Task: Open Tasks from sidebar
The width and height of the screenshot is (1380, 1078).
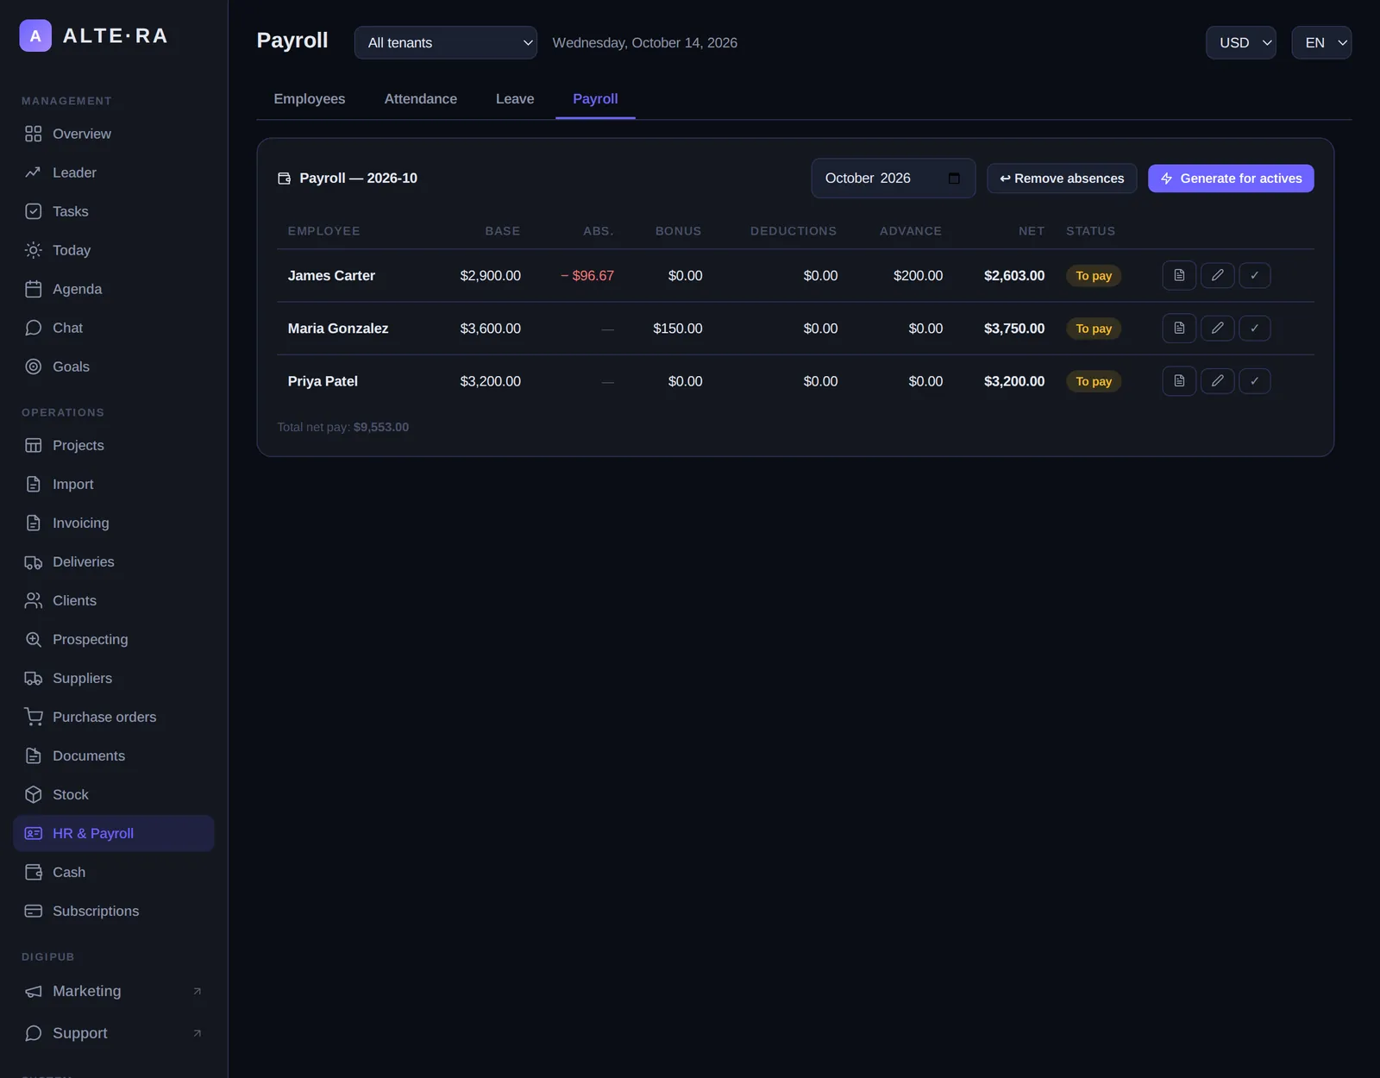Action: pos(114,211)
